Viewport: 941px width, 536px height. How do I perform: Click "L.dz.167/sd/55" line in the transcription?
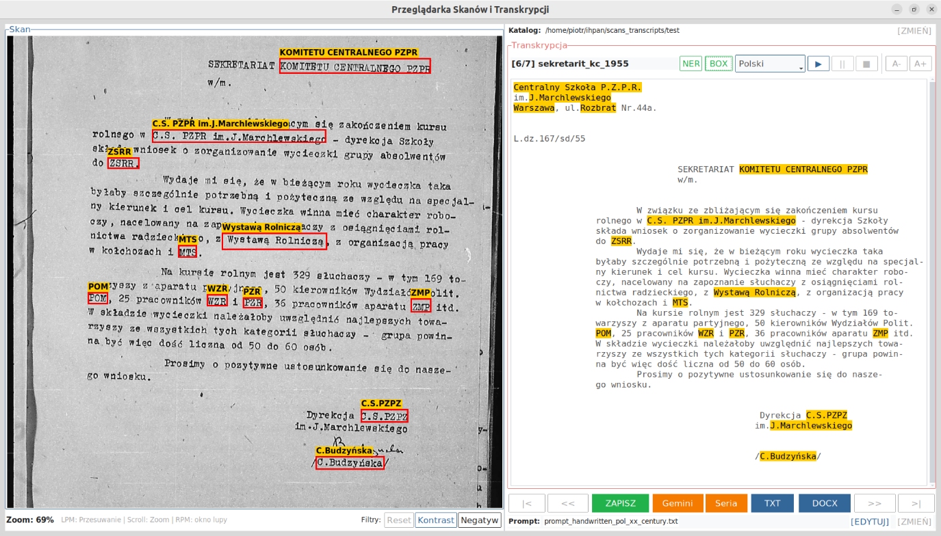550,139
